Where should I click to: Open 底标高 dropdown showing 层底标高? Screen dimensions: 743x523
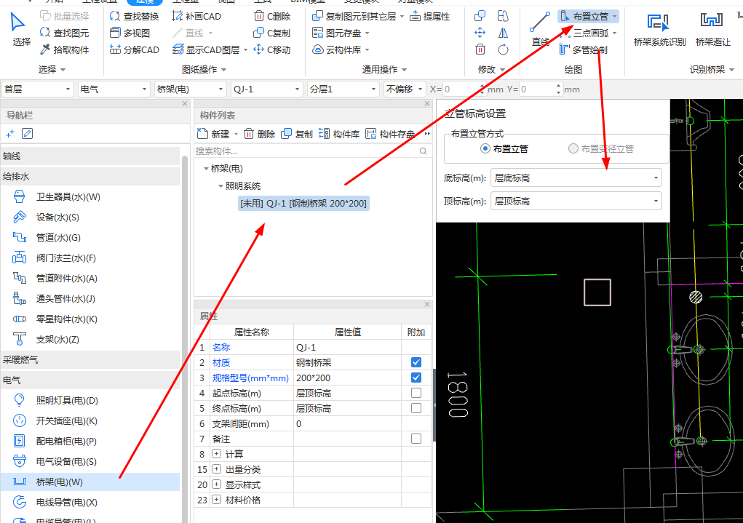tap(576, 178)
